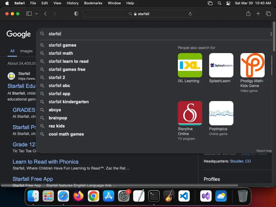Screen dimensions: 276x207
Task: Open Stage Manager icon in menu bar
Action: pyautogui.click(x=210, y=3)
